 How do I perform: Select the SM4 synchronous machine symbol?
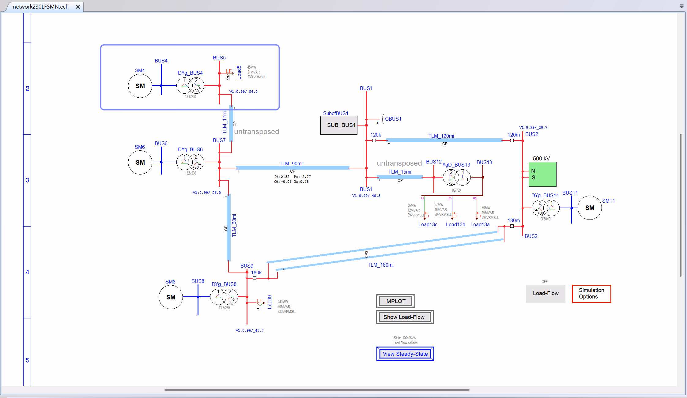click(140, 86)
